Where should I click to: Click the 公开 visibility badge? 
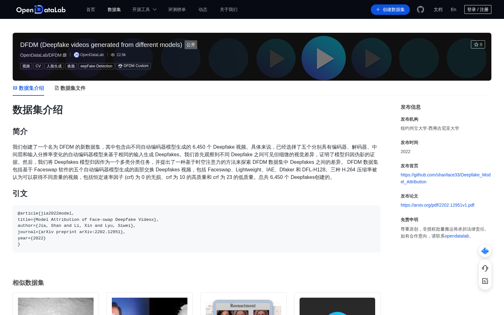tap(191, 45)
